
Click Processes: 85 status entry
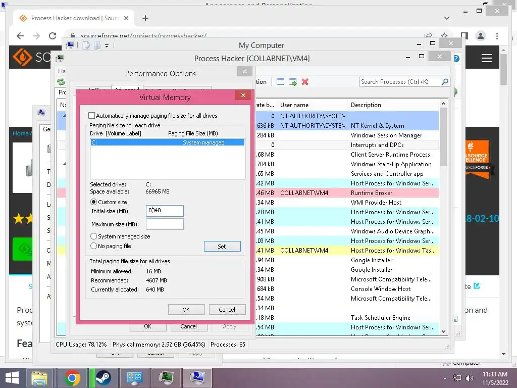tap(228, 345)
